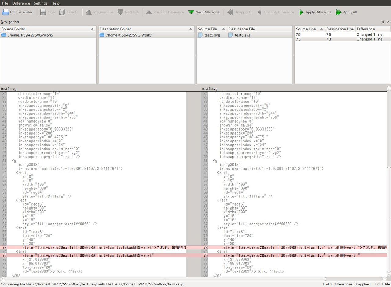The width and height of the screenshot is (391, 287).
Task: Click the Destination Line column header
Action: tap(340, 29)
